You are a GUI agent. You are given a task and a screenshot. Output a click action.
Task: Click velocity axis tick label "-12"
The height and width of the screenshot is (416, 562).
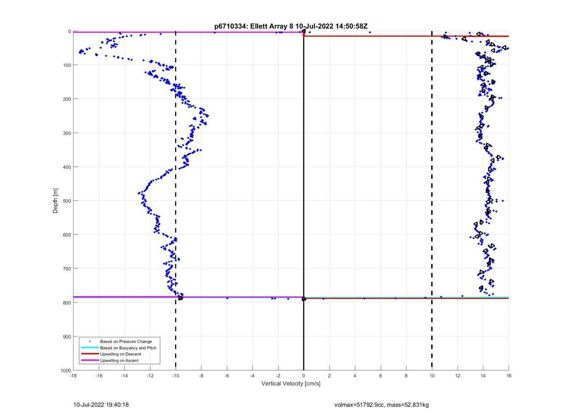click(150, 376)
